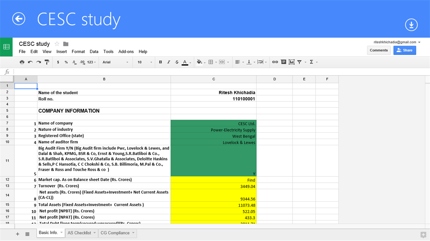The width and height of the screenshot is (430, 241).
Task: Format as percent
Action: pos(66,62)
